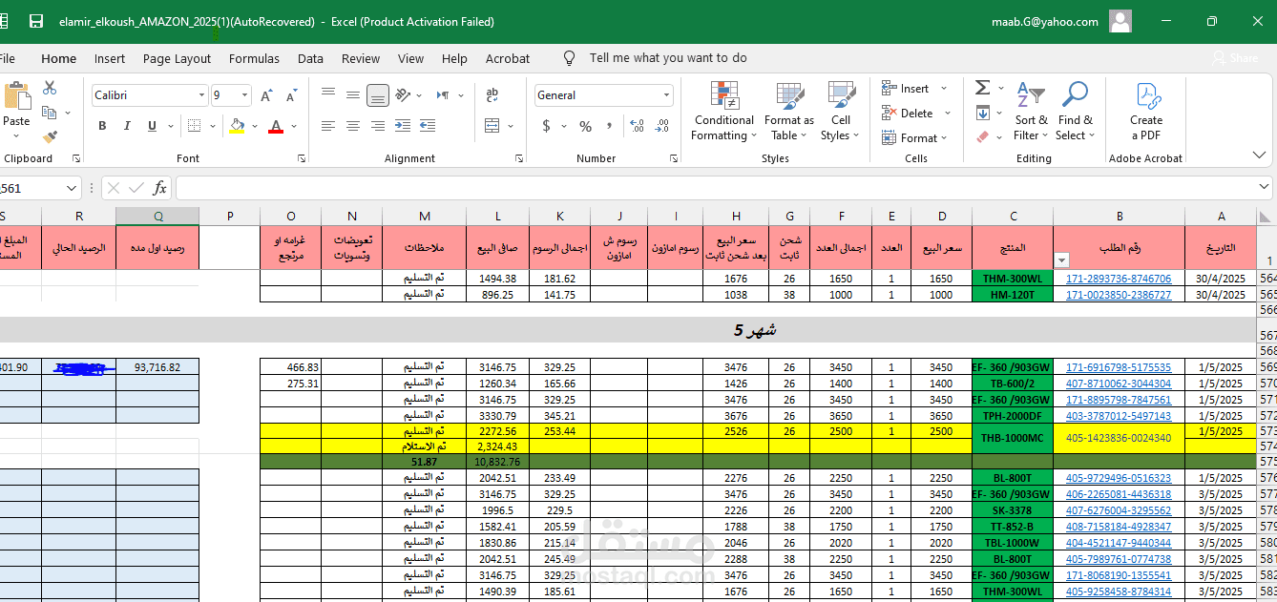Click the Save icon in title bar
Image resolution: width=1277 pixels, height=602 pixels.
pos(36,21)
